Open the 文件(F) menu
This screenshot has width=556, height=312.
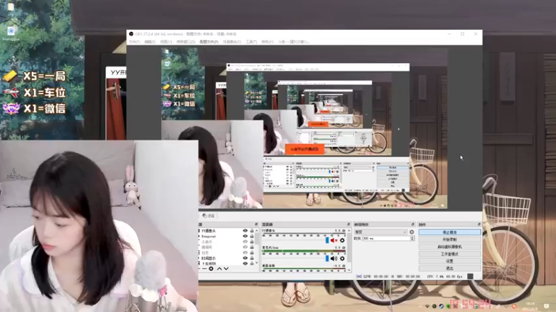tap(134, 42)
